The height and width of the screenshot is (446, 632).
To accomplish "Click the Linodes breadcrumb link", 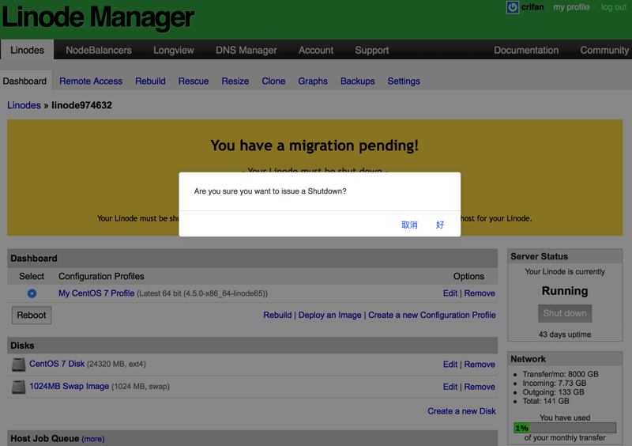I will tap(24, 105).
